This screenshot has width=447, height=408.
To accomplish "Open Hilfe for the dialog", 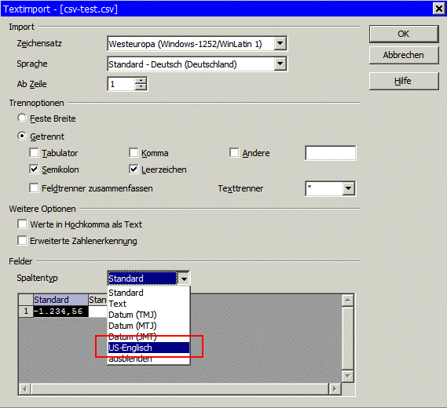I will click(x=404, y=81).
